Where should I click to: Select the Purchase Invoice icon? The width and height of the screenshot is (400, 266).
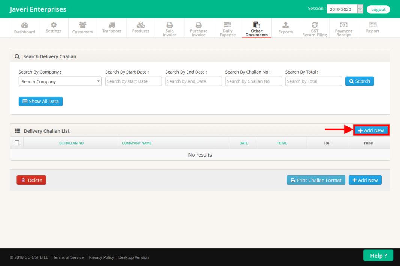click(199, 27)
